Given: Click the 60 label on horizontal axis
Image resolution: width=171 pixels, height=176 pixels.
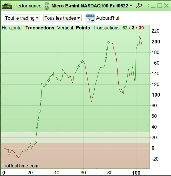Looking at the screenshot, I should (x=83, y=173).
